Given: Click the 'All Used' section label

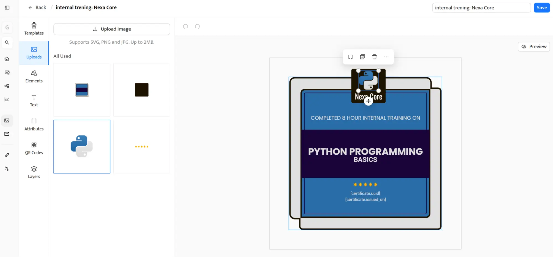Looking at the screenshot, I should 62,56.
